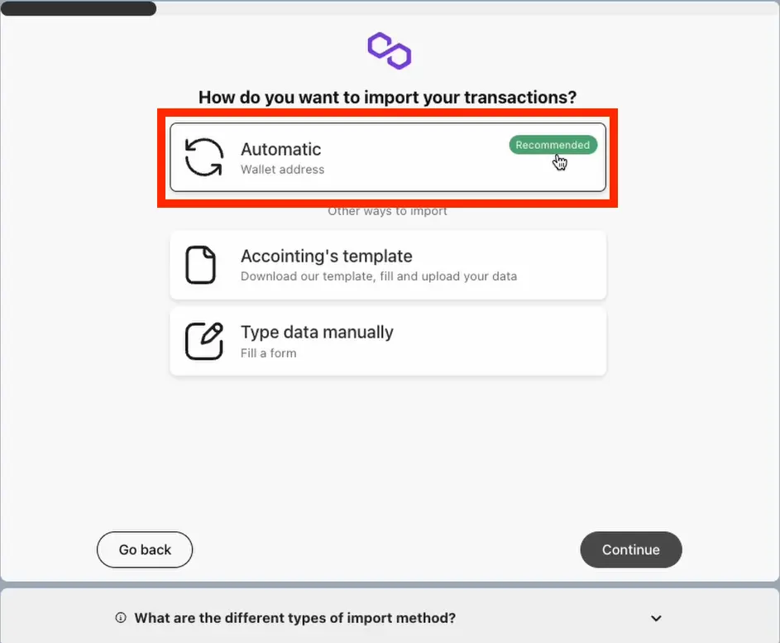
Task: Expand the FAQ using the chevron arrow
Action: coord(656,618)
